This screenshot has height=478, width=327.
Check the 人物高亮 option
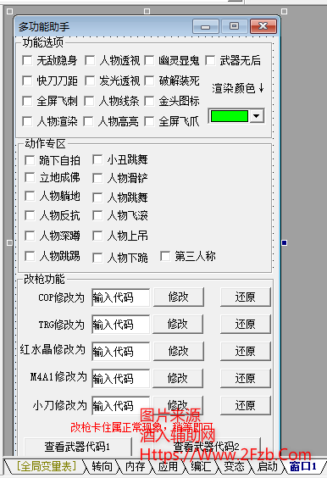pyautogui.click(x=88, y=121)
